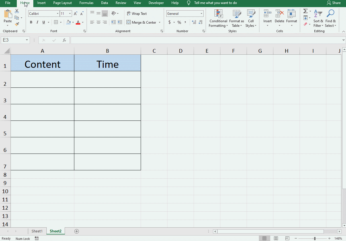Screen dimensions: 346x241
Task: Select the AutoSum icon
Action: click(306, 11)
